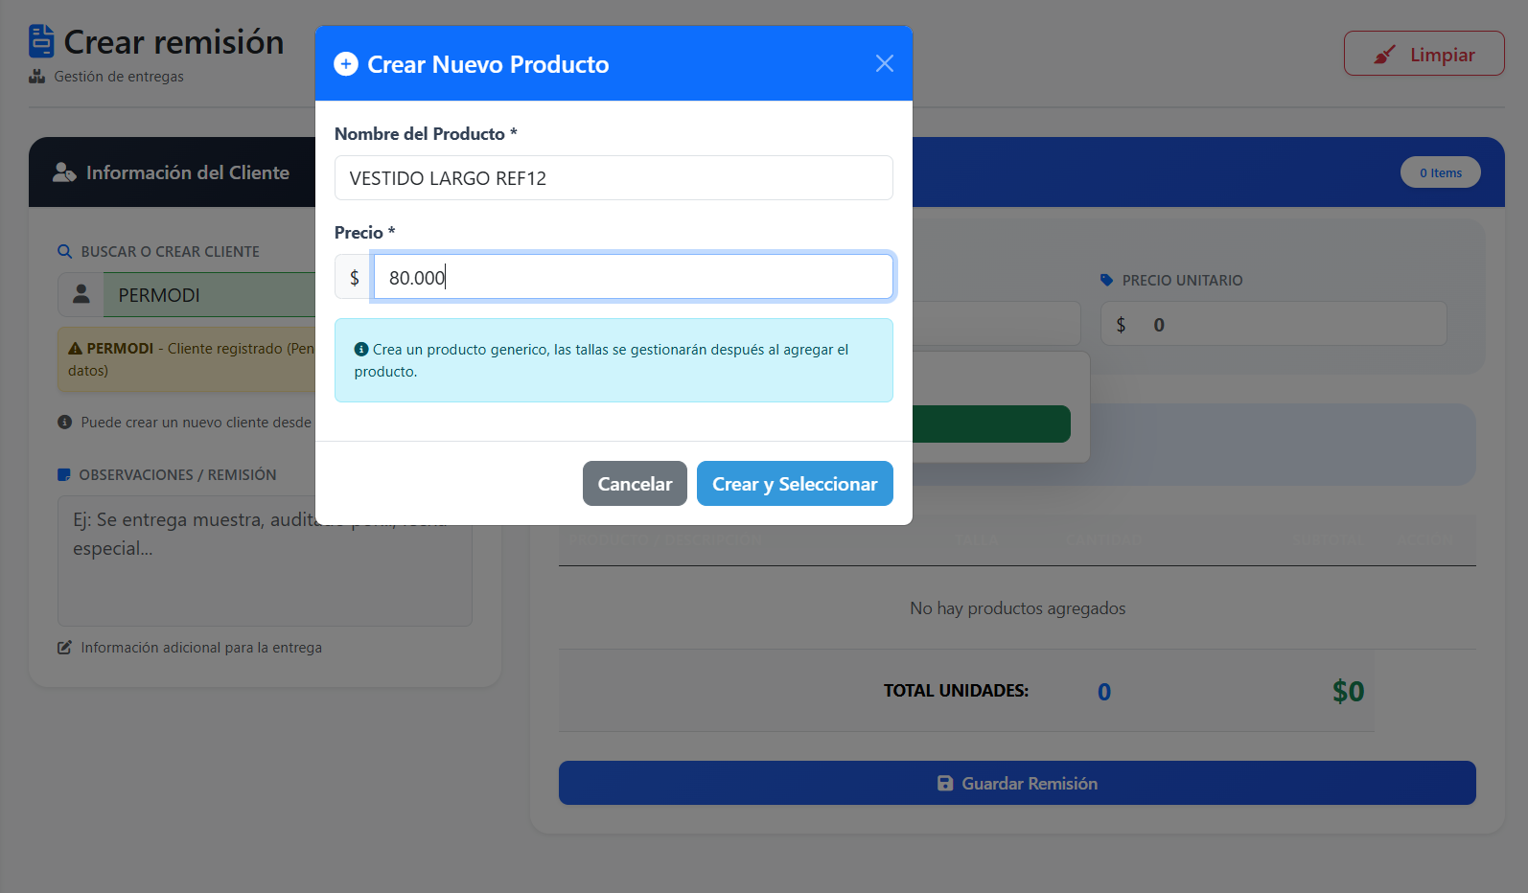This screenshot has height=893, width=1528.
Task: Click the person icon before PERMODI field
Action: 81,294
